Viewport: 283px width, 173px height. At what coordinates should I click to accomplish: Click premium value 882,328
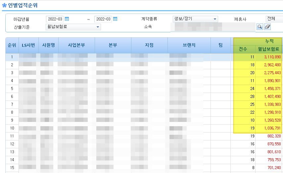click(x=274, y=136)
